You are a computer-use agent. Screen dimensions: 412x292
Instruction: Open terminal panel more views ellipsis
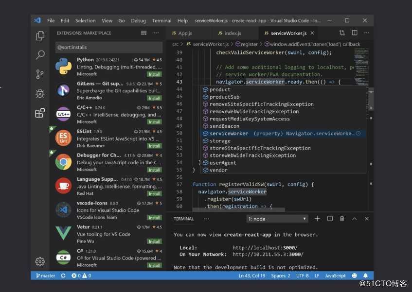click(207, 219)
